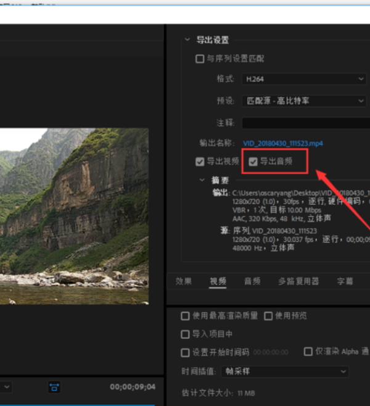Image resolution: width=370 pixels, height=406 pixels.
Task: Open the 时间插值 帧采样 dropdown
Action: pos(285,371)
